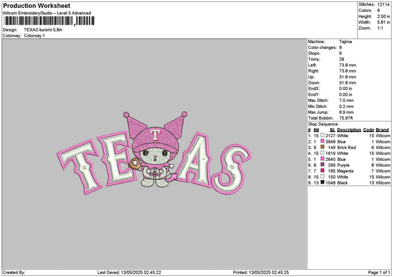393x277 pixels.
Task: Click the 'Colorway 1' value
Action: pos(34,36)
